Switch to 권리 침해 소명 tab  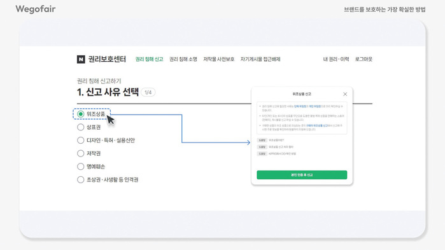pyautogui.click(x=183, y=59)
